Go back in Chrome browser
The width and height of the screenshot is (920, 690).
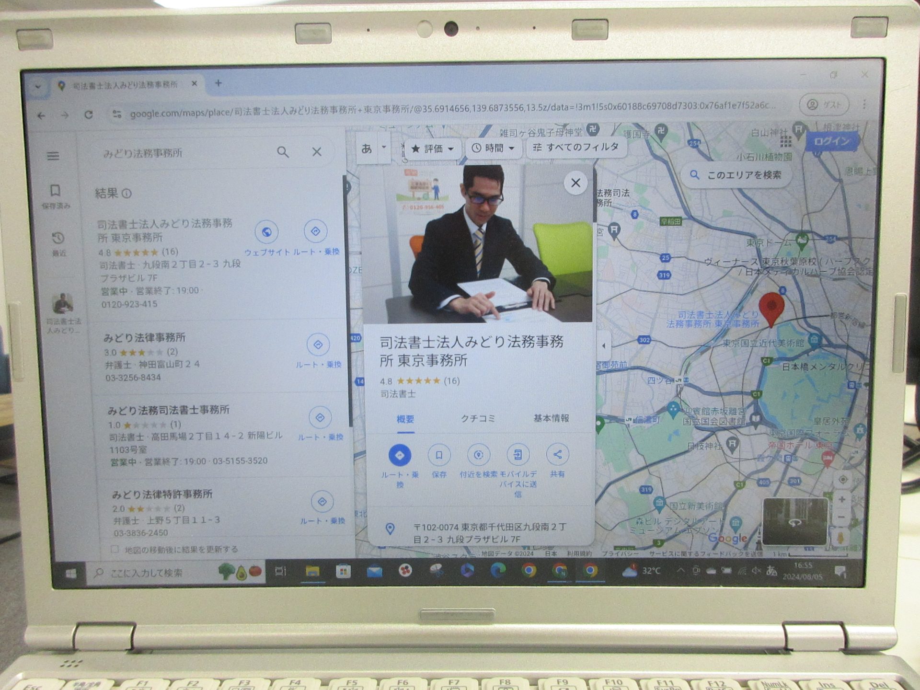[42, 115]
